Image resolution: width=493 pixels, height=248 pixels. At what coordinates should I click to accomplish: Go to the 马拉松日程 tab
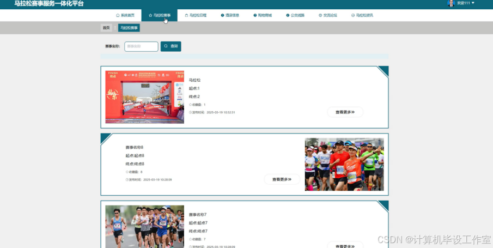click(195, 15)
